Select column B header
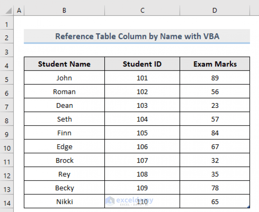Image resolution: width=259 pixels, height=212 pixels. [x=64, y=10]
